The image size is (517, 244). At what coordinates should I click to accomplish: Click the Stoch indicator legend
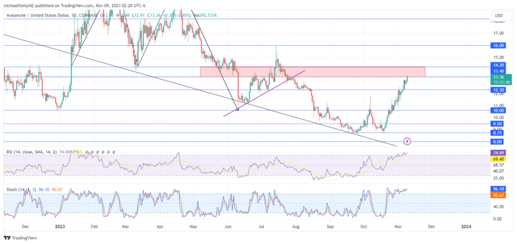pyautogui.click(x=22, y=190)
